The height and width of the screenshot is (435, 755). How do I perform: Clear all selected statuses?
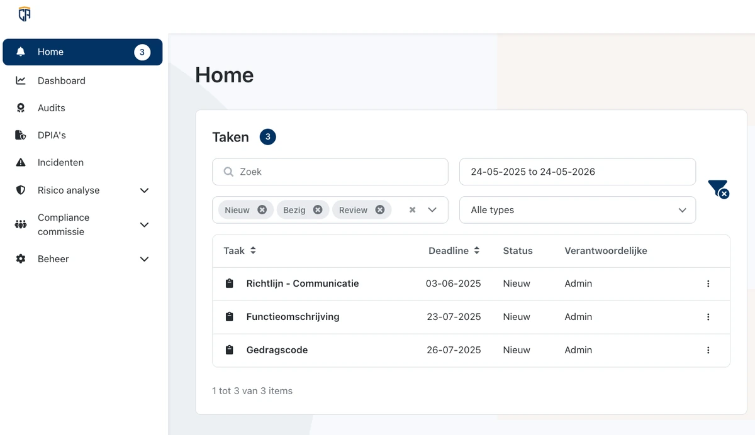[x=412, y=210]
